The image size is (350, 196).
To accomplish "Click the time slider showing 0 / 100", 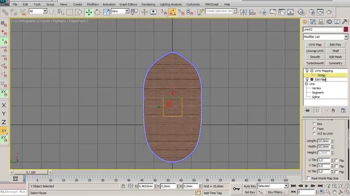I will tap(31, 172).
